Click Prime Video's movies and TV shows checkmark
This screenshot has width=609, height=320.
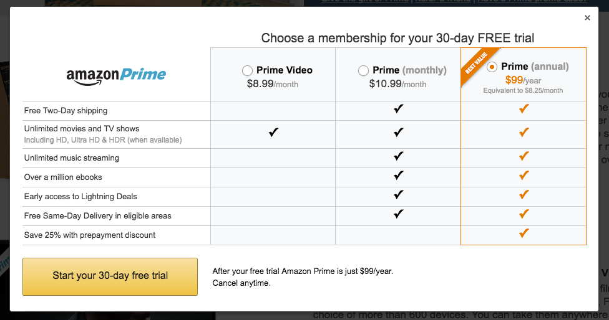(x=273, y=132)
